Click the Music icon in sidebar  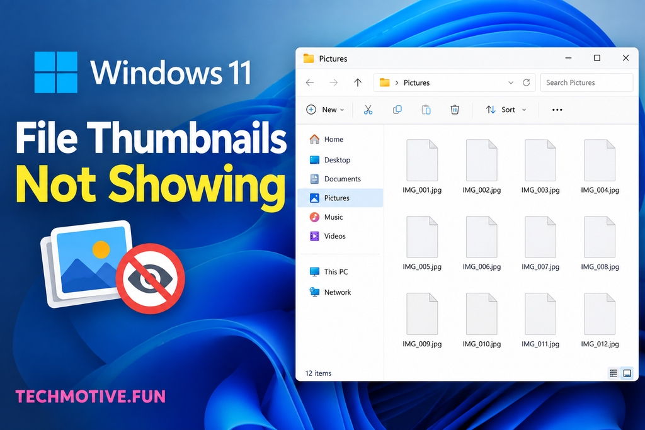coord(314,217)
